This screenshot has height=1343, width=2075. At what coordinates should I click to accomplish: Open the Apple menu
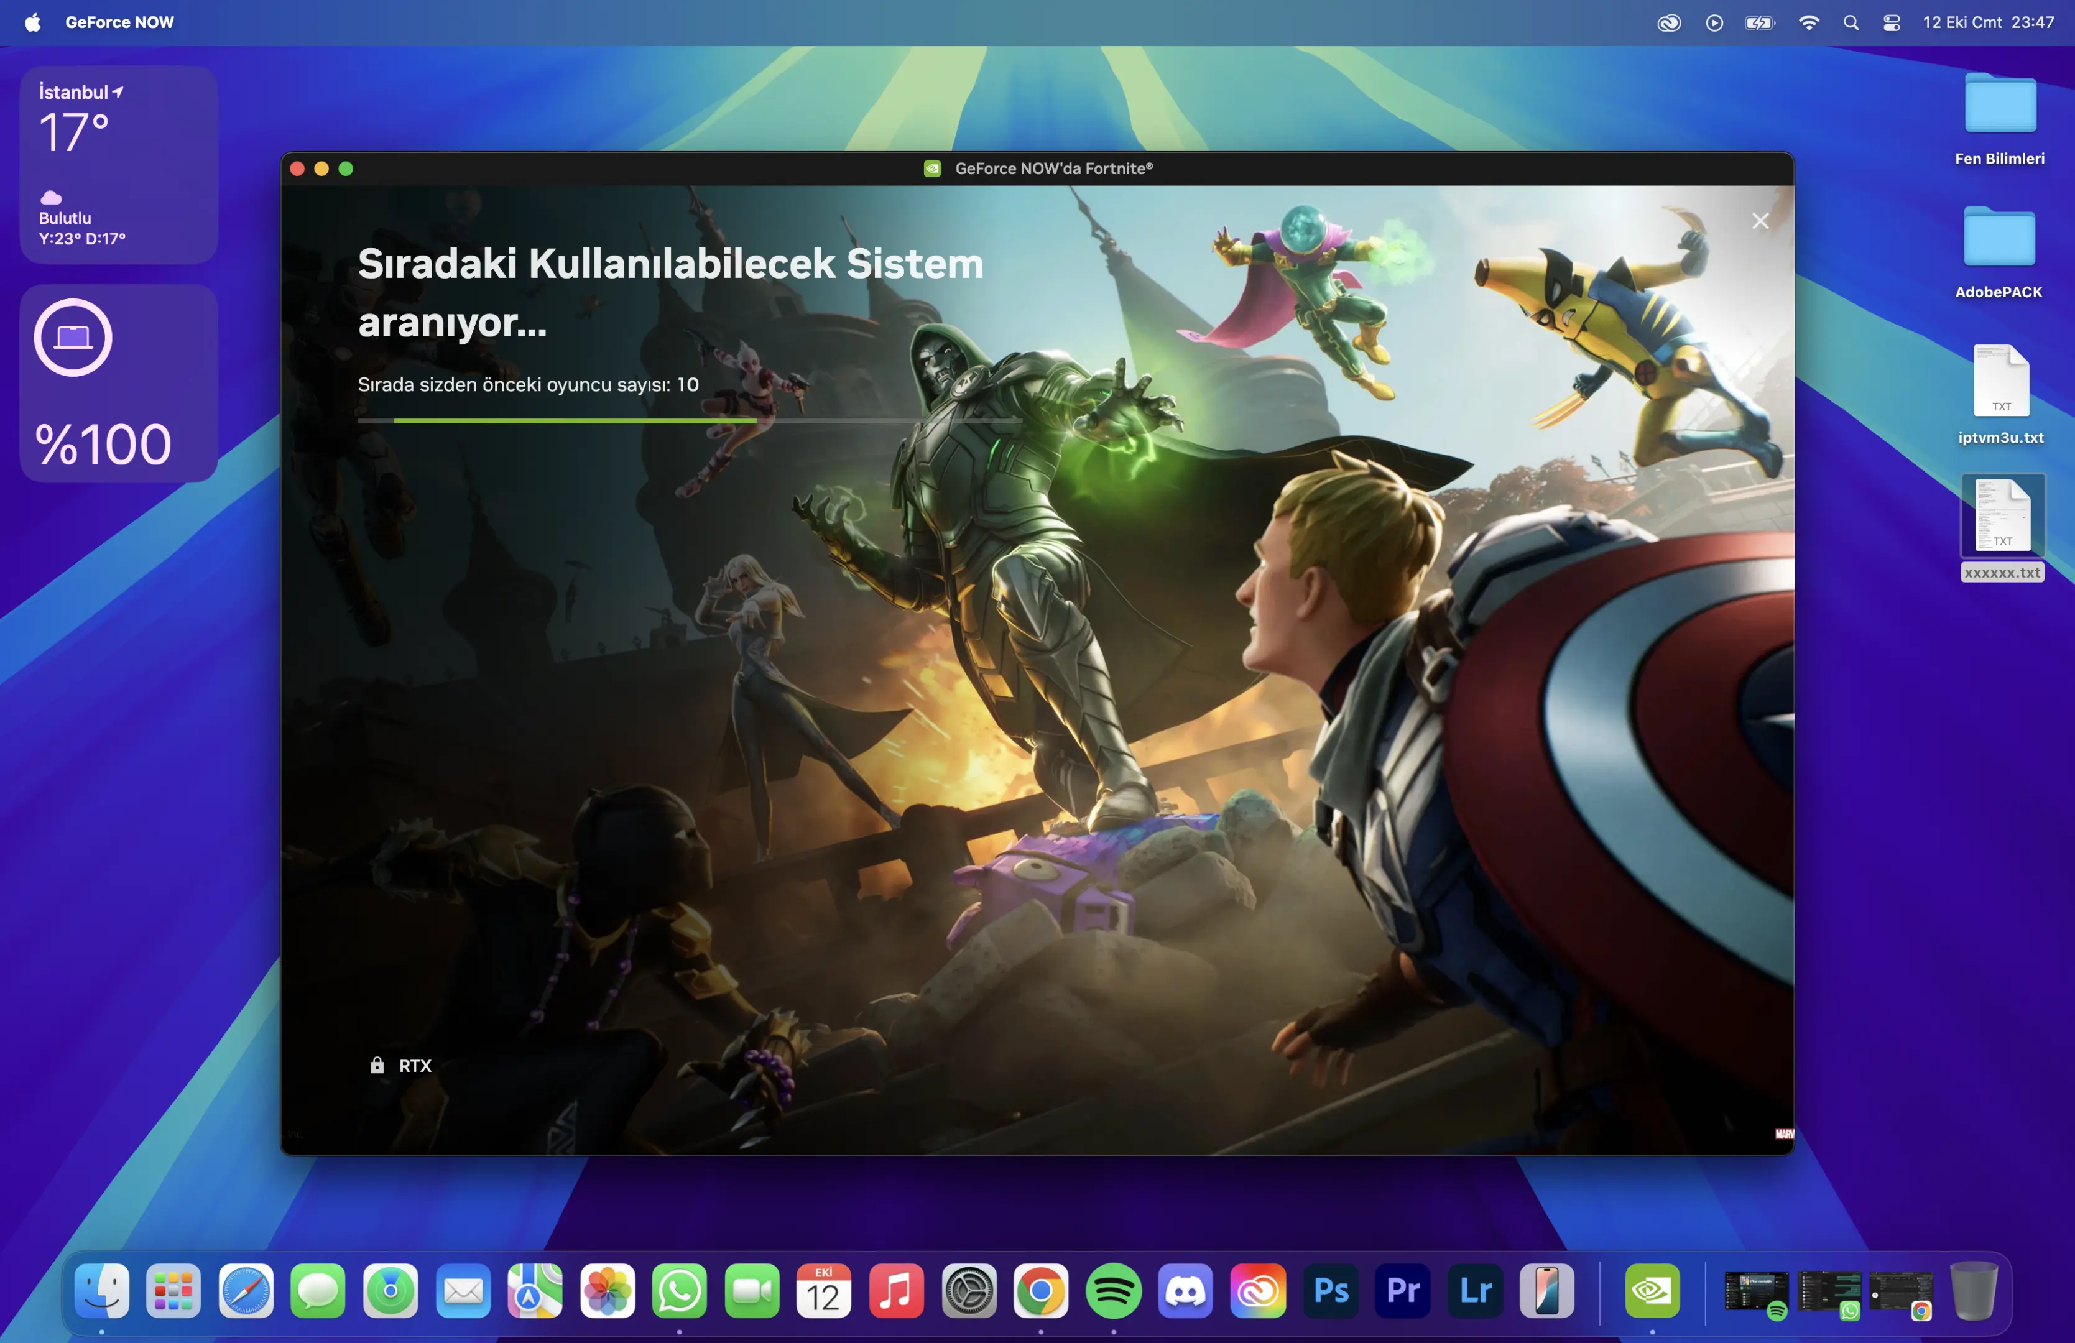click(x=32, y=22)
